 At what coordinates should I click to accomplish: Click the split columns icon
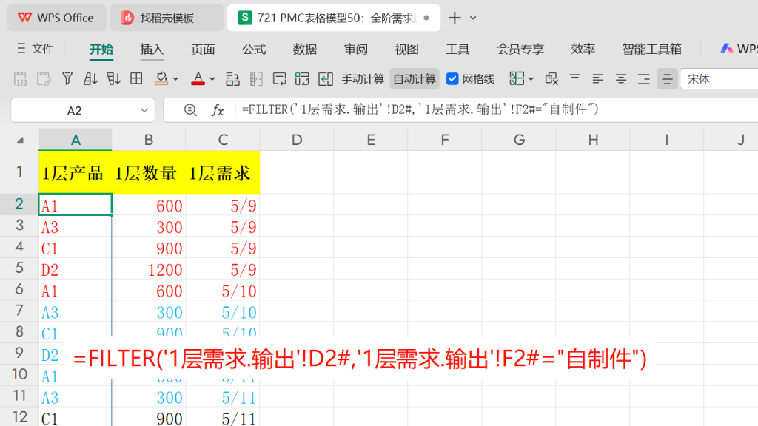pyautogui.click(x=256, y=78)
